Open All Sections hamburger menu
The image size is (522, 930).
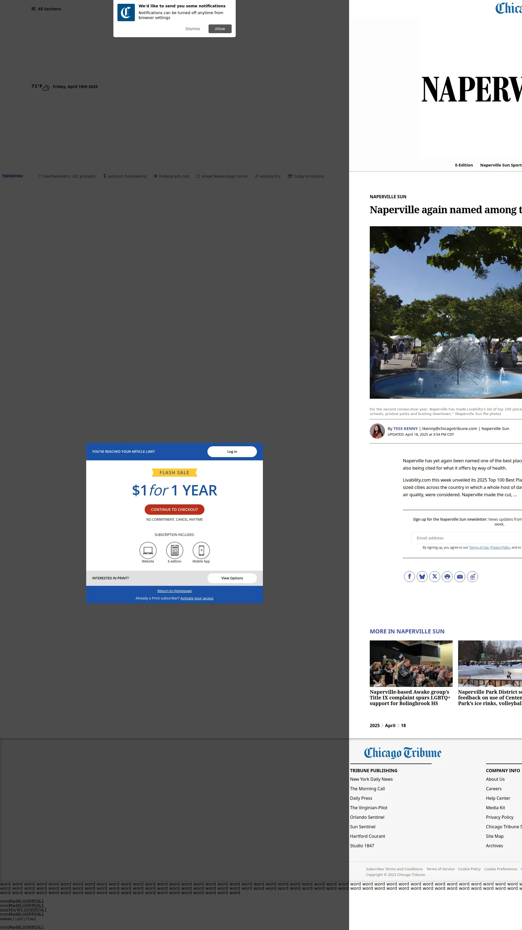(x=46, y=9)
